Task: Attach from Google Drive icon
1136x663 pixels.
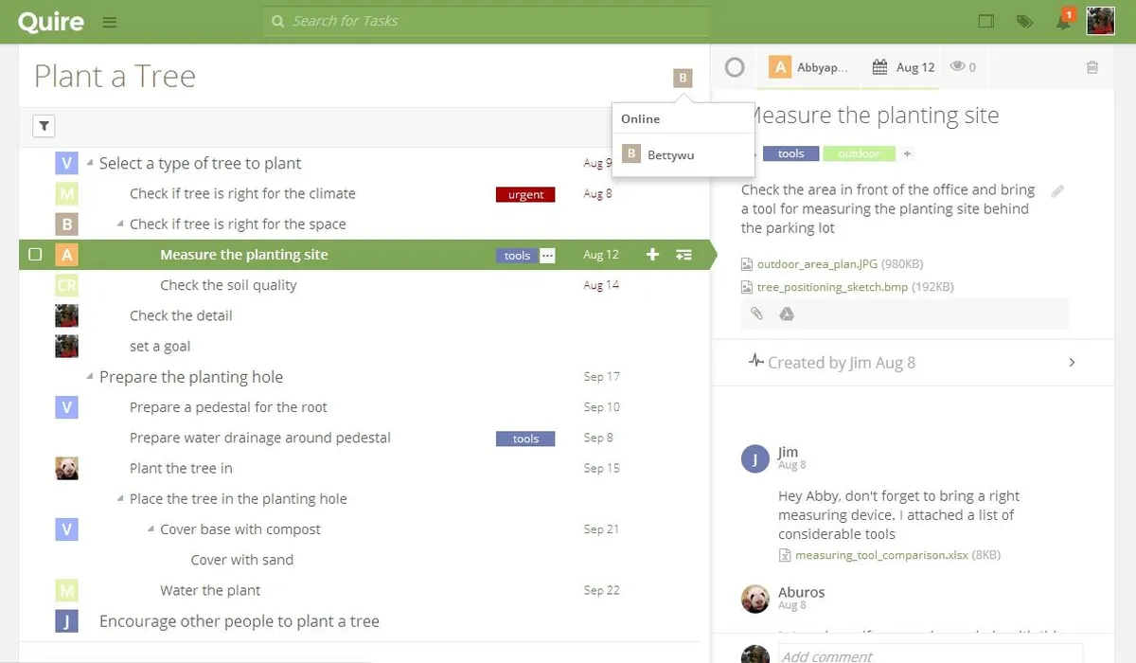Action: click(786, 314)
